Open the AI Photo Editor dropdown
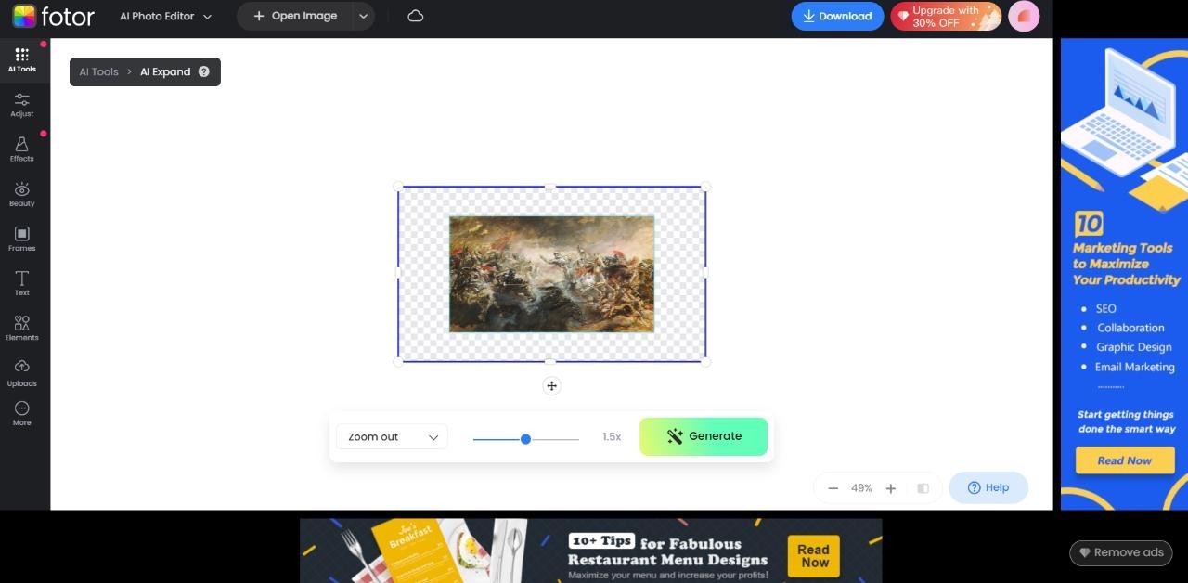This screenshot has height=583, width=1188. click(x=166, y=16)
